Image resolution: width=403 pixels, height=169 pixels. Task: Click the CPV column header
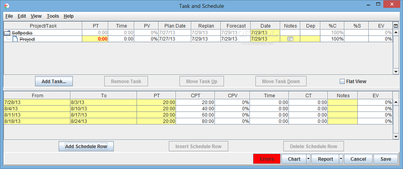(x=232, y=96)
